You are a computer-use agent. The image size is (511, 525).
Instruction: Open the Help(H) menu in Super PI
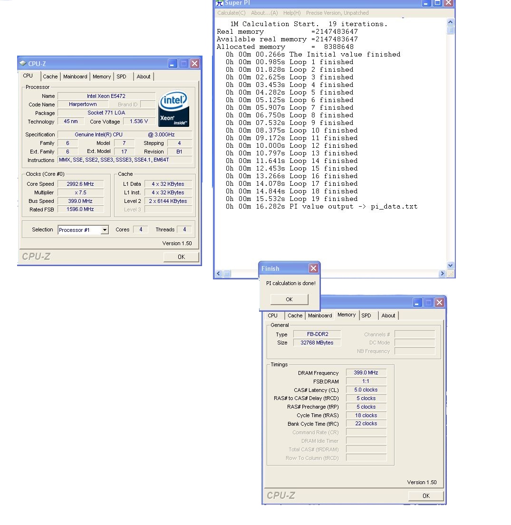point(292,13)
